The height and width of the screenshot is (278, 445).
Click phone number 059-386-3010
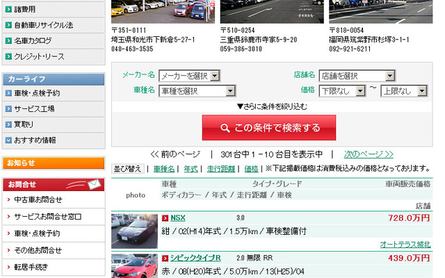click(241, 49)
